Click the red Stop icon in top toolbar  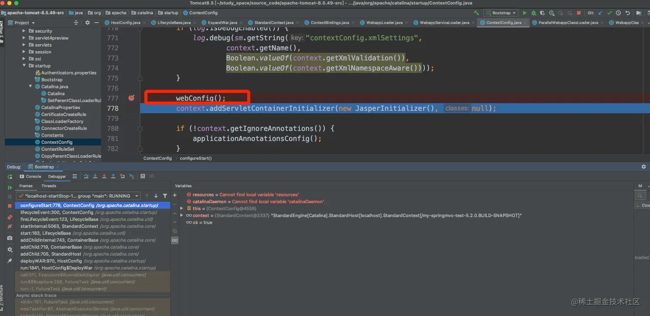[x=579, y=13]
